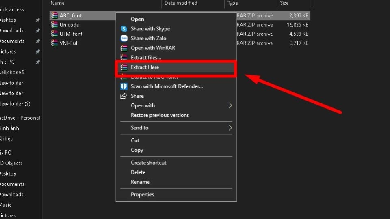Open the Send to entry
The height and width of the screenshot is (219, 390).
point(139,128)
